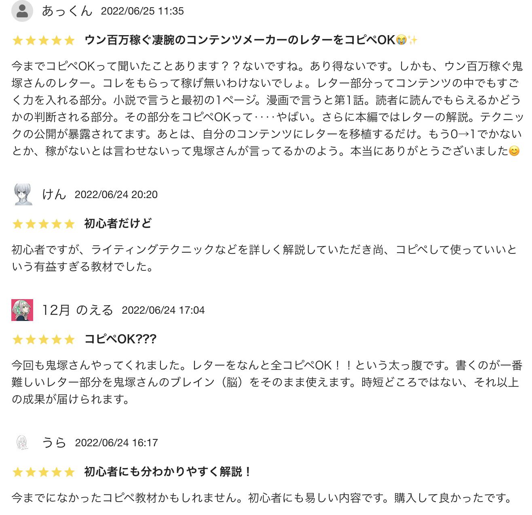Click the stars next to コピペOK??? title
The image size is (532, 515).
(44, 339)
